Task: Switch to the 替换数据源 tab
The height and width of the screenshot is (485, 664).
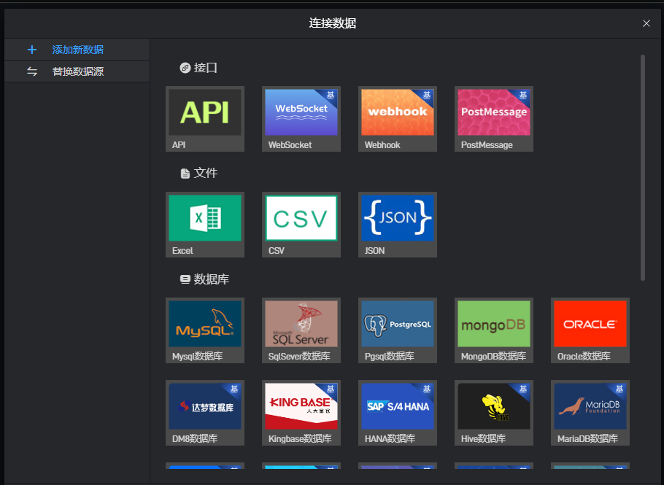Action: point(77,71)
